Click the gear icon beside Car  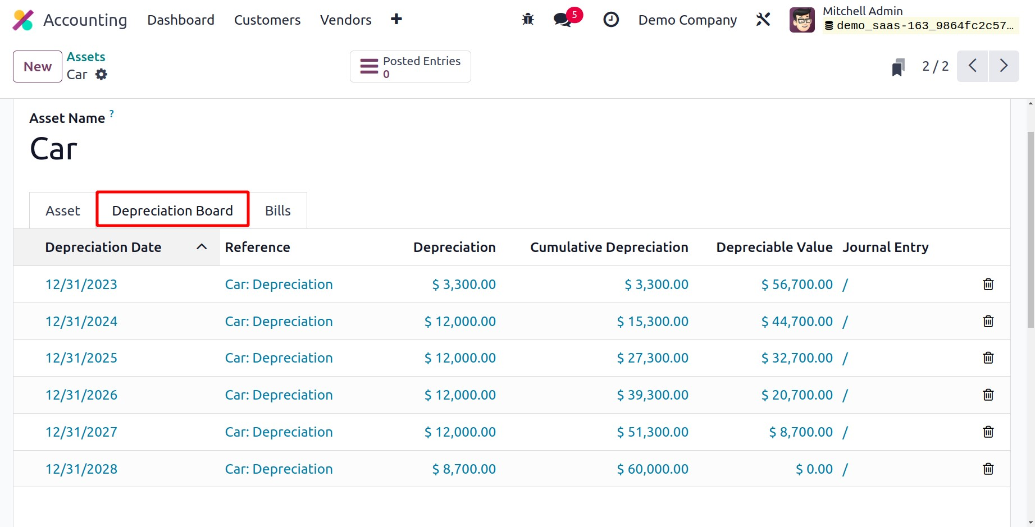(x=101, y=75)
